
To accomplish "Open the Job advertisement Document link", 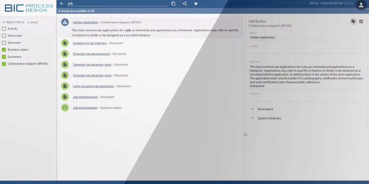I will [85, 97].
